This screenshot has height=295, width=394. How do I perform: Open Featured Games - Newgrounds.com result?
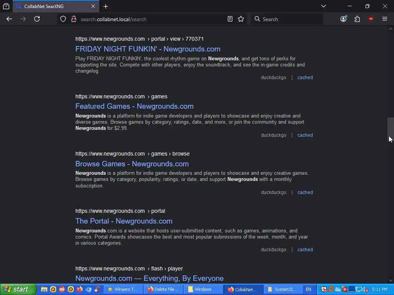tap(134, 106)
